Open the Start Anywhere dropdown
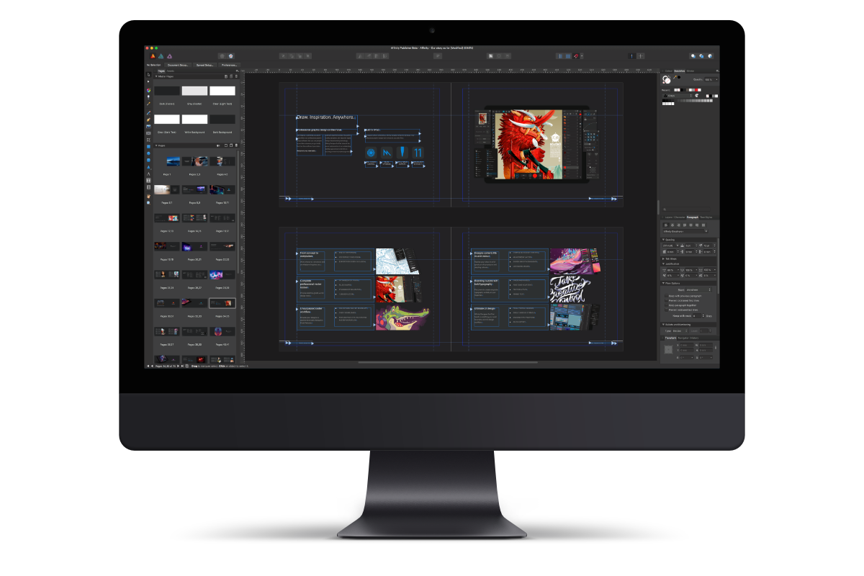The image size is (864, 576). point(698,290)
